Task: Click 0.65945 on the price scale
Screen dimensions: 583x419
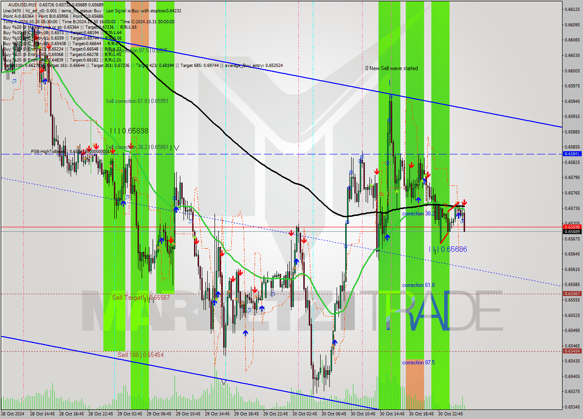Action: [x=573, y=101]
